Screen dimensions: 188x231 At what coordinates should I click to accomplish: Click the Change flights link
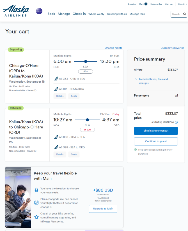113,48
